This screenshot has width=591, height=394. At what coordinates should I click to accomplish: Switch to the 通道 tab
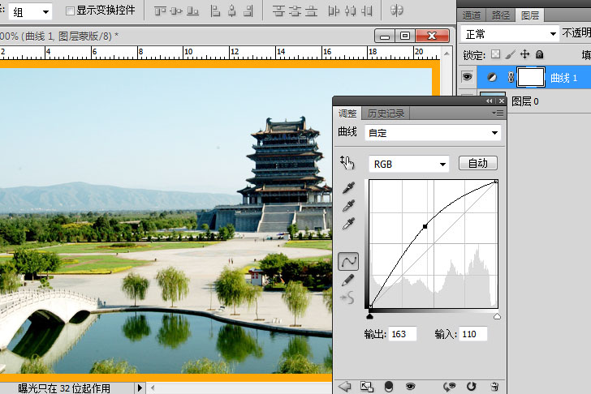click(x=472, y=15)
